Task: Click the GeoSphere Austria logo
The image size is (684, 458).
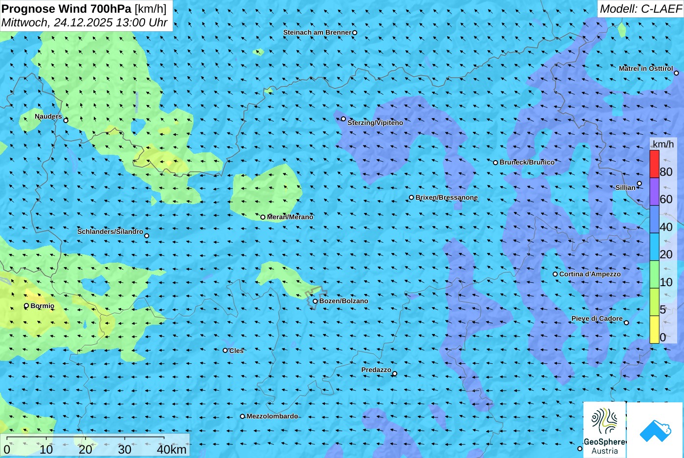Action: point(604,430)
